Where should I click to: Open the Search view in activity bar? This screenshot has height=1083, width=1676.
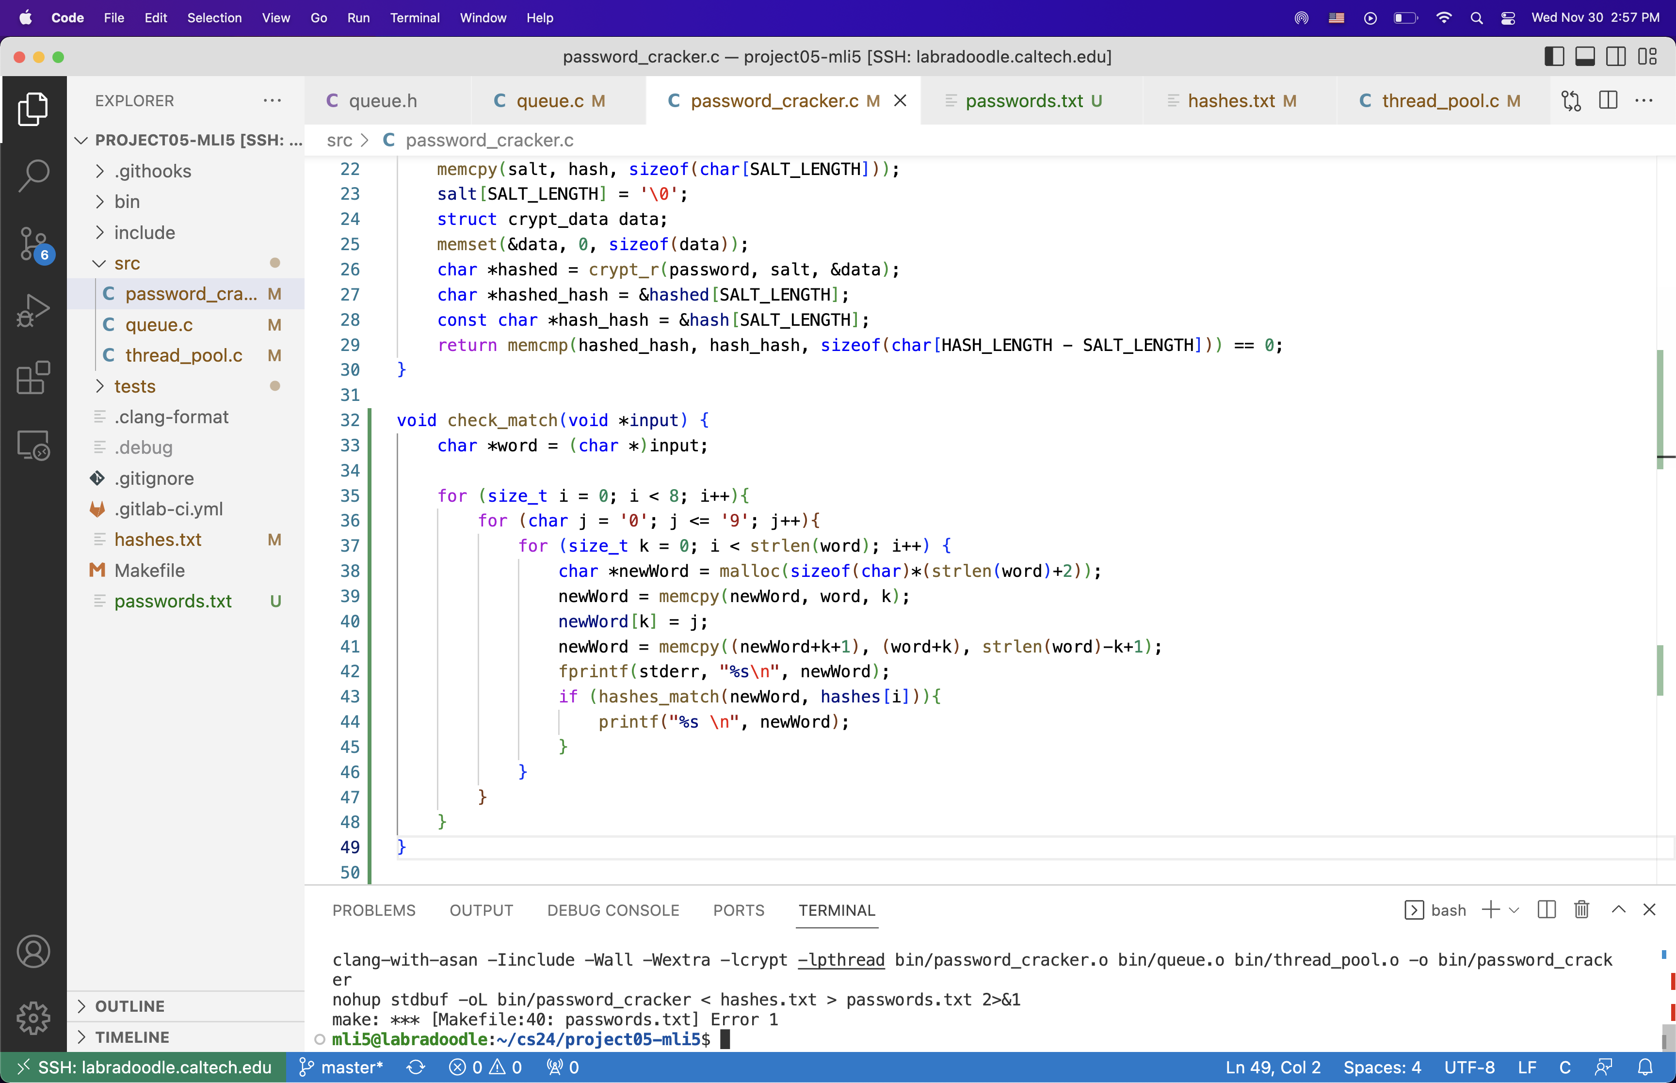[x=33, y=175]
